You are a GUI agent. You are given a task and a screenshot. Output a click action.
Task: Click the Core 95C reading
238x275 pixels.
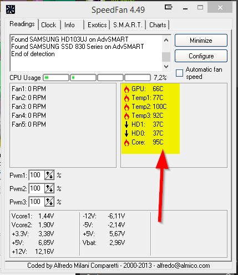click(x=148, y=142)
